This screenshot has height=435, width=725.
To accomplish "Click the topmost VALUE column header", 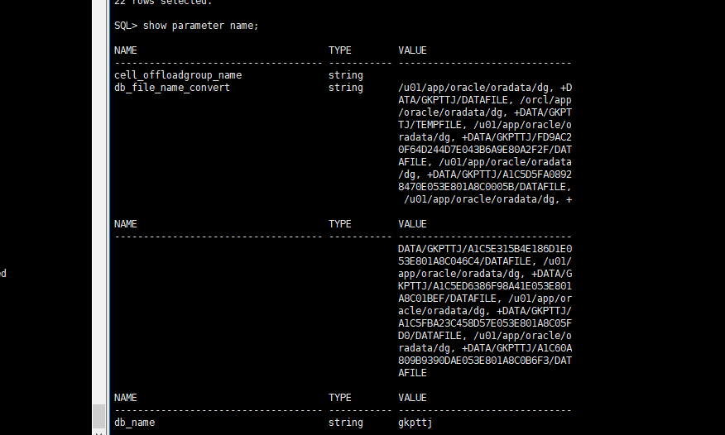I will click(x=412, y=50).
